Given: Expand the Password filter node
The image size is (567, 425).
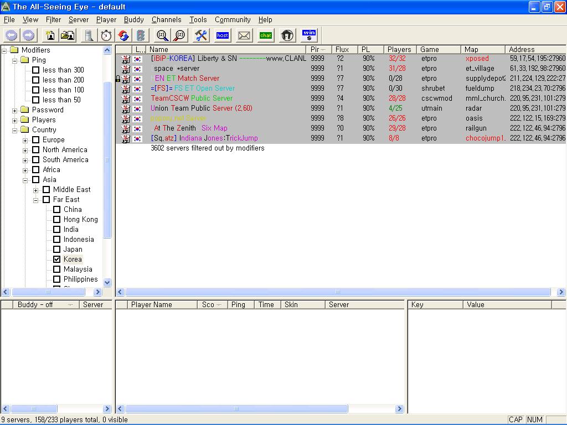Looking at the screenshot, I should (15, 110).
